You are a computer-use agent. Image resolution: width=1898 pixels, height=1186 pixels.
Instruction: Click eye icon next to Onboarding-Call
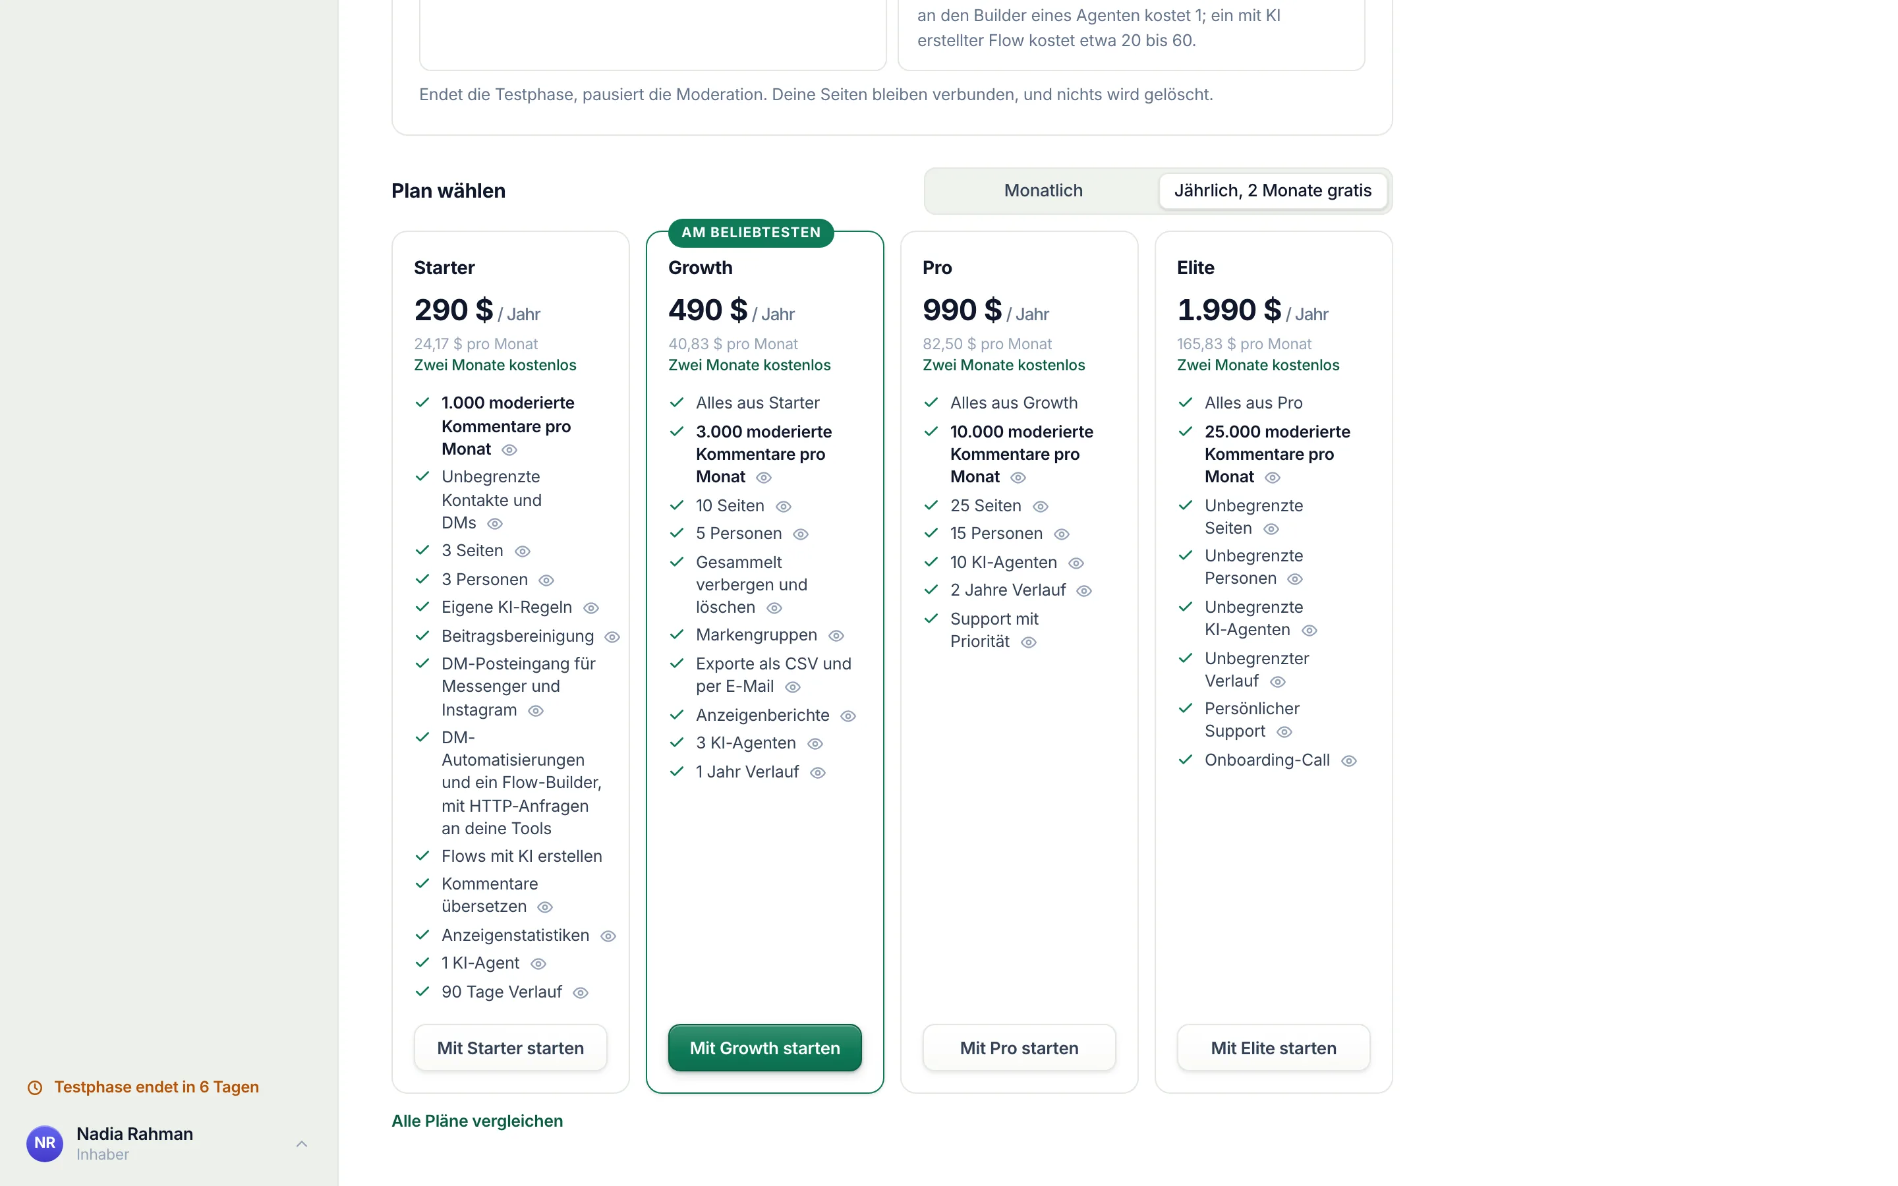[1349, 761]
